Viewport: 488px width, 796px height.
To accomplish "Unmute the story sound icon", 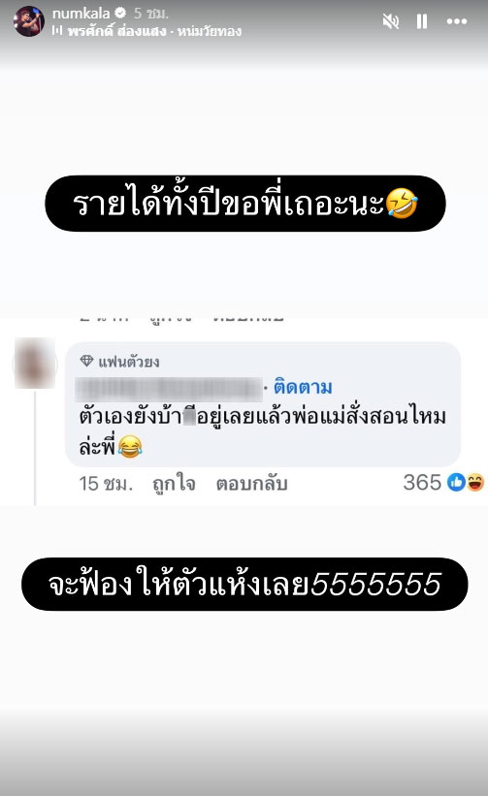I will tap(391, 21).
